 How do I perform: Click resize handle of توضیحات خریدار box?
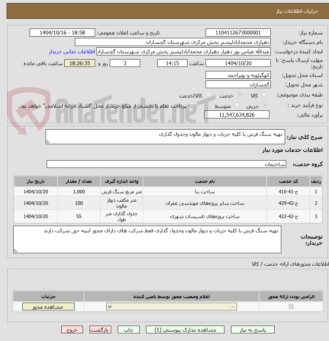pyautogui.click(x=15, y=251)
